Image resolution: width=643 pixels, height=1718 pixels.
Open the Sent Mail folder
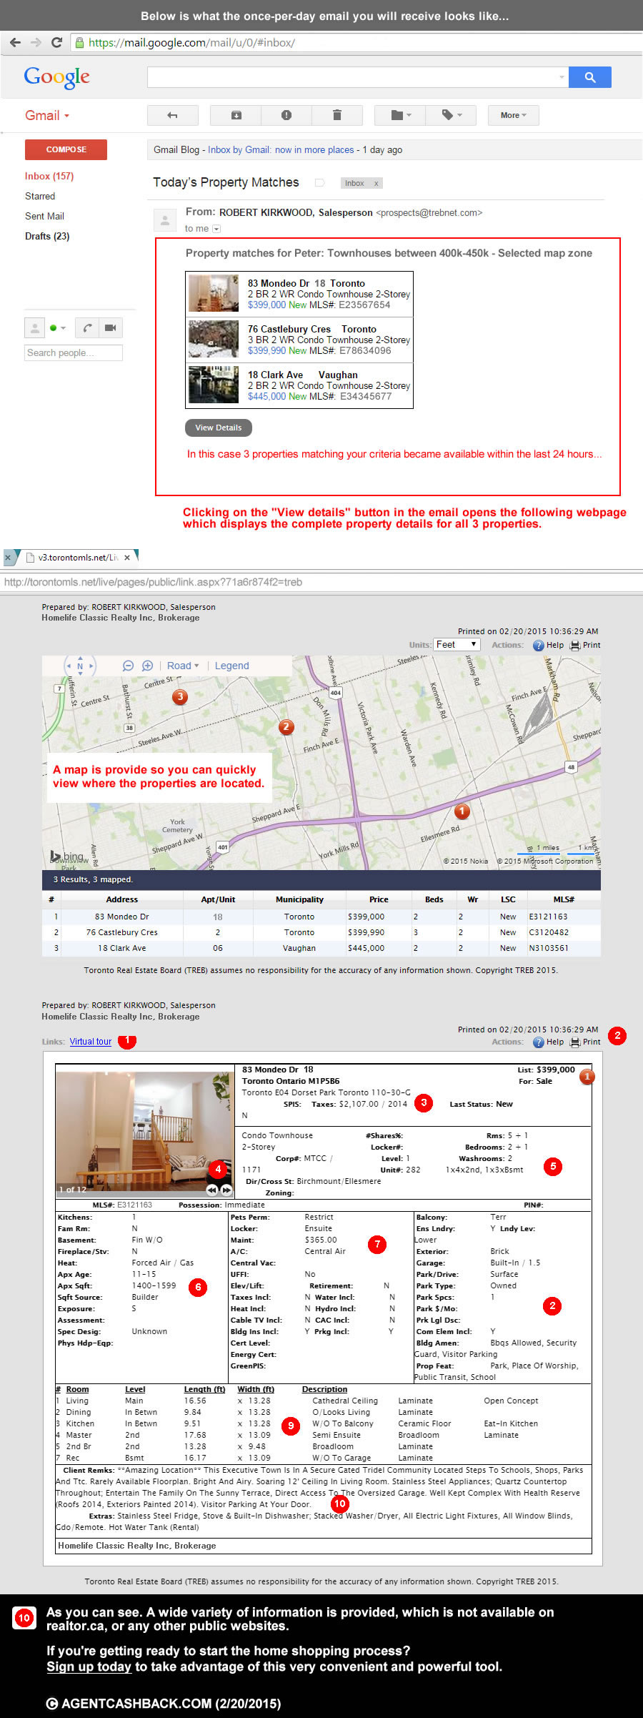click(x=44, y=216)
